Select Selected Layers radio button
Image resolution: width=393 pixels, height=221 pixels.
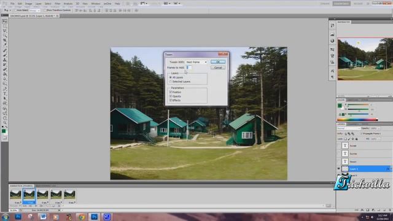171,82
